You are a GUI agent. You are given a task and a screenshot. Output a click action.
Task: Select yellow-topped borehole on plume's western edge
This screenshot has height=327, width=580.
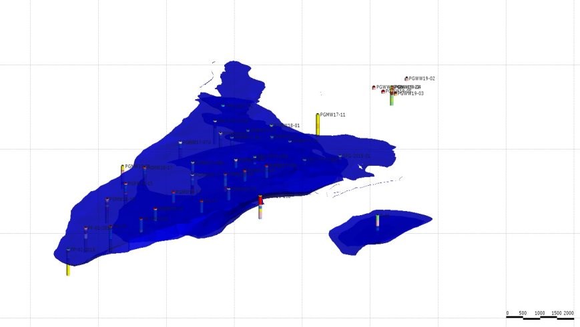pos(123,169)
